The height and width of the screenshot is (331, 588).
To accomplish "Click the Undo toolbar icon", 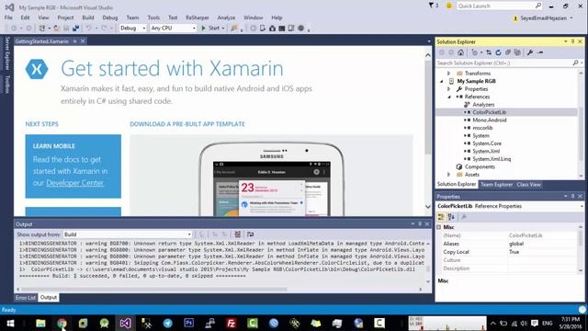I will pos(88,29).
